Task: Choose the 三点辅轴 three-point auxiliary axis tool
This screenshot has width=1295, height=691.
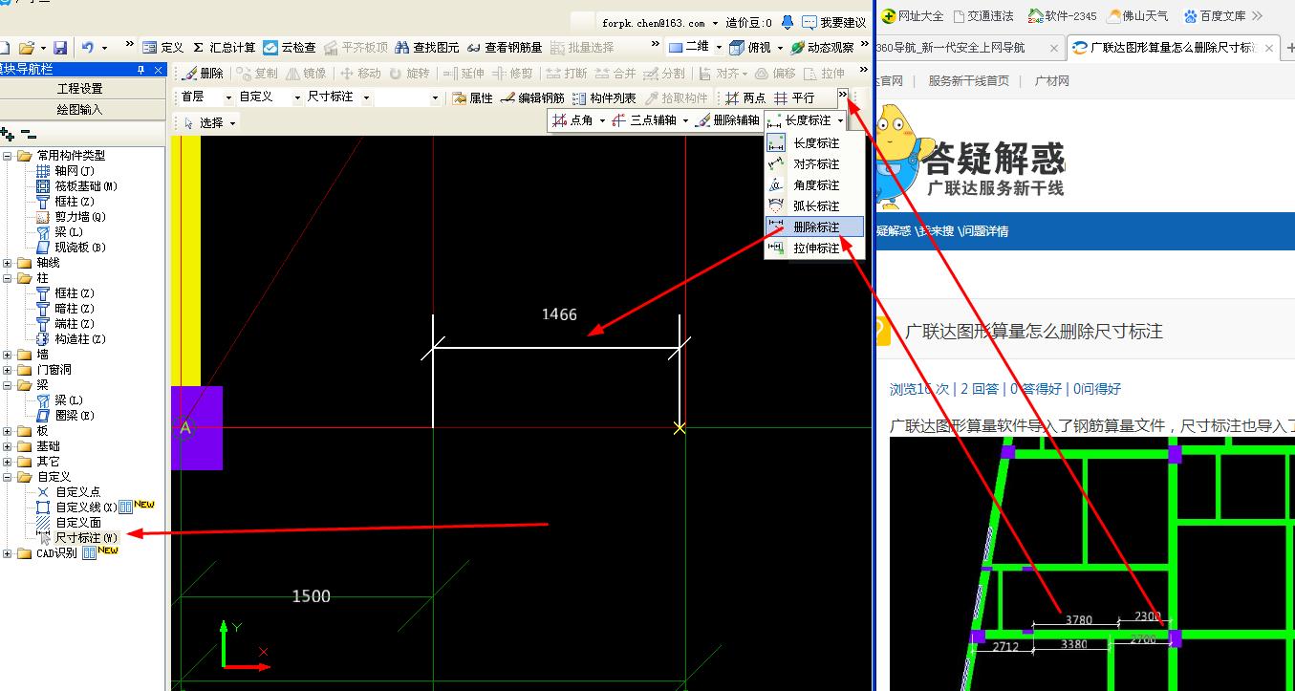Action: (644, 120)
